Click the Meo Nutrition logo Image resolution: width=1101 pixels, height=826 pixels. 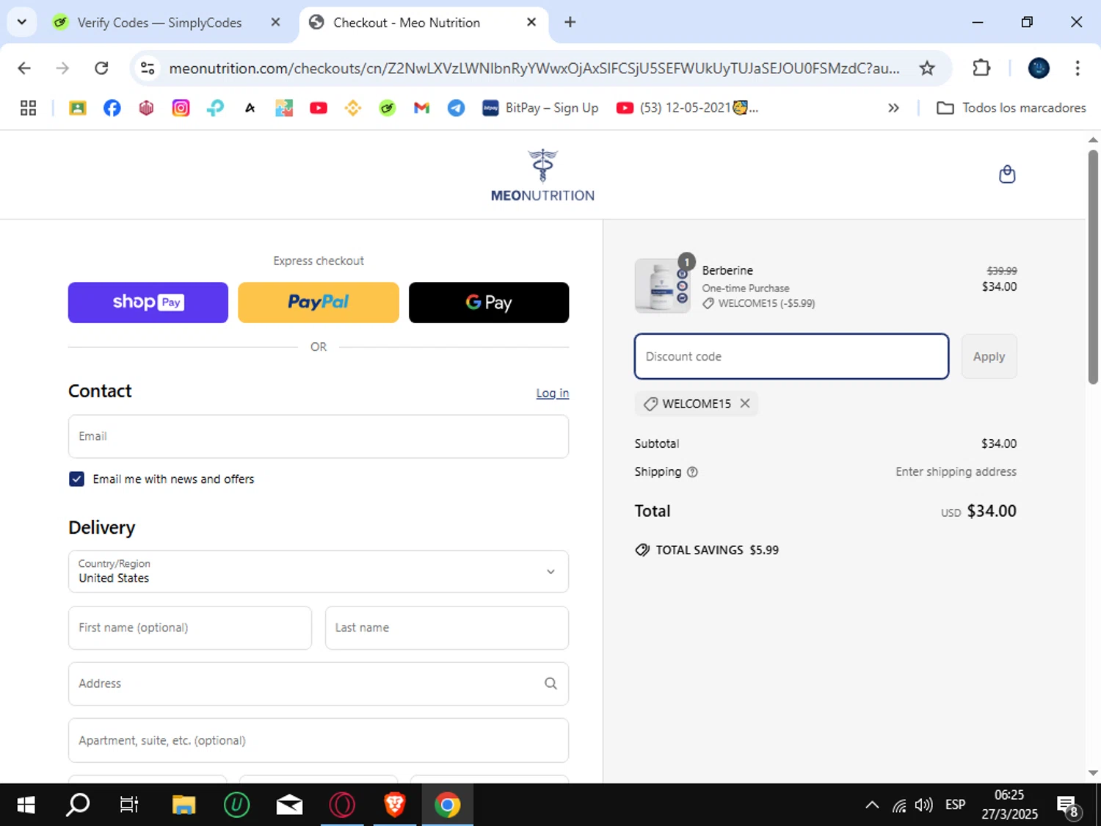point(542,175)
